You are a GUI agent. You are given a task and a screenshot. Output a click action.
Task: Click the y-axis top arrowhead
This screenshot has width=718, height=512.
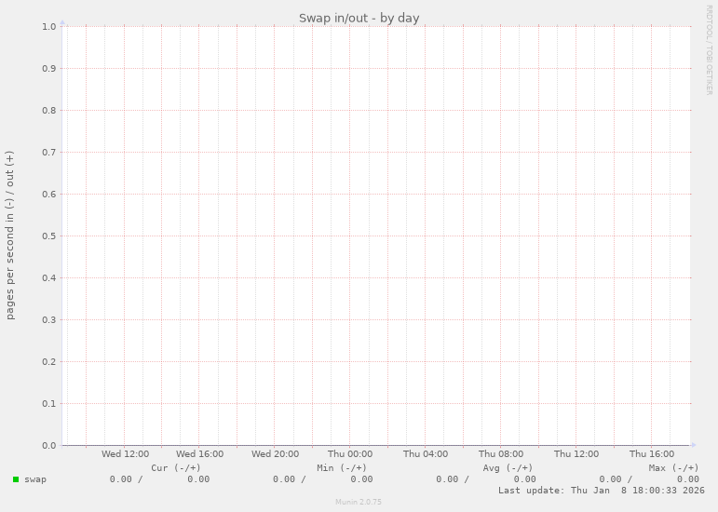pyautogui.click(x=62, y=21)
